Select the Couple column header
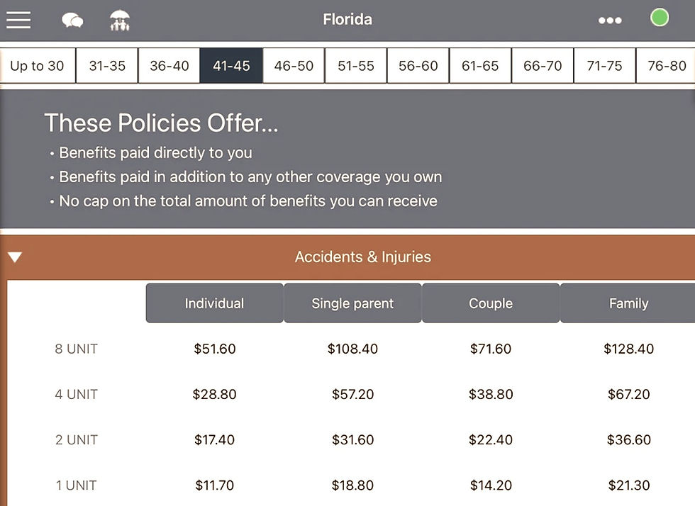 (x=491, y=303)
